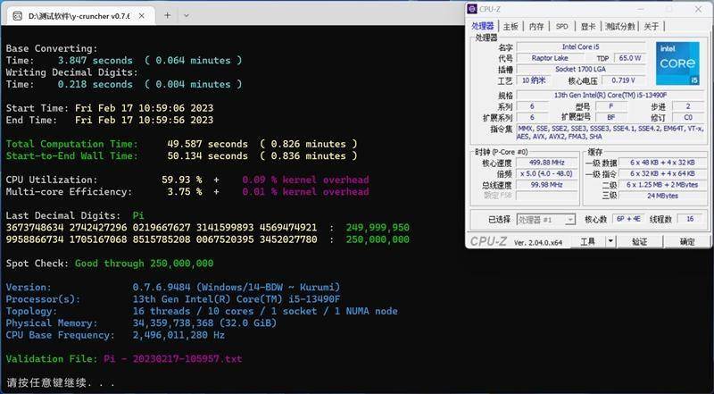
Task: Click the Start Time Fri Feb 17 10:59:06 line
Action: [109, 108]
